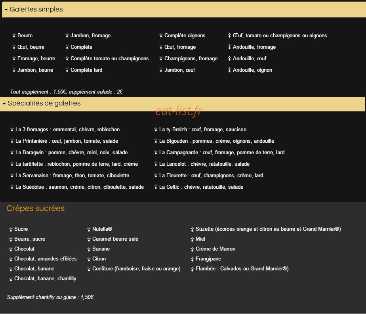
Task: Click the ermine icon beside La 3 fromages
Action: pos(12,129)
